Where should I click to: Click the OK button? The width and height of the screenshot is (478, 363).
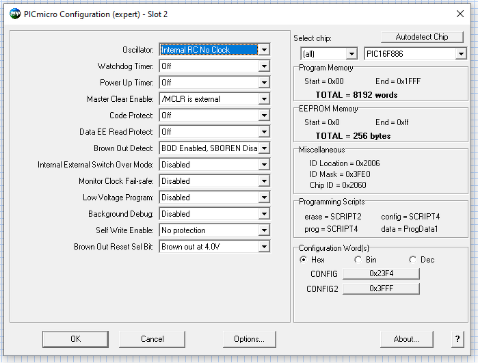point(76,339)
